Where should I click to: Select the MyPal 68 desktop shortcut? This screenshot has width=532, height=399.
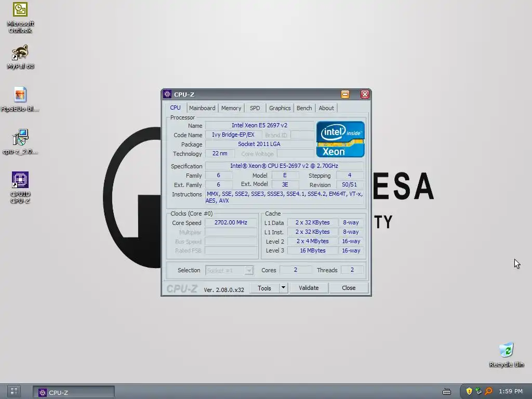pyautogui.click(x=20, y=57)
